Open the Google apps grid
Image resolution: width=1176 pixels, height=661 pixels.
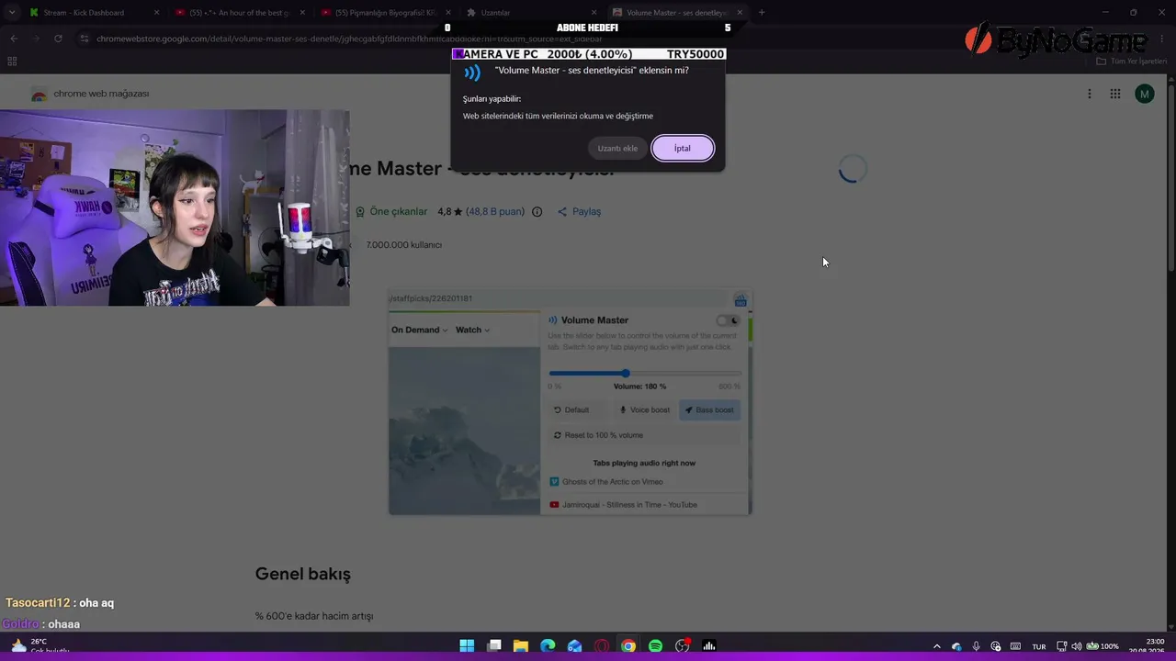pyautogui.click(x=1114, y=94)
